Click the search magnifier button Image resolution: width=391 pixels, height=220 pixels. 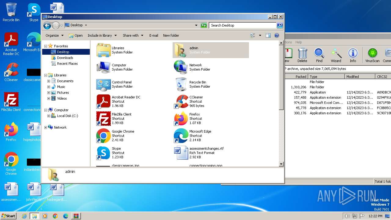point(280,25)
